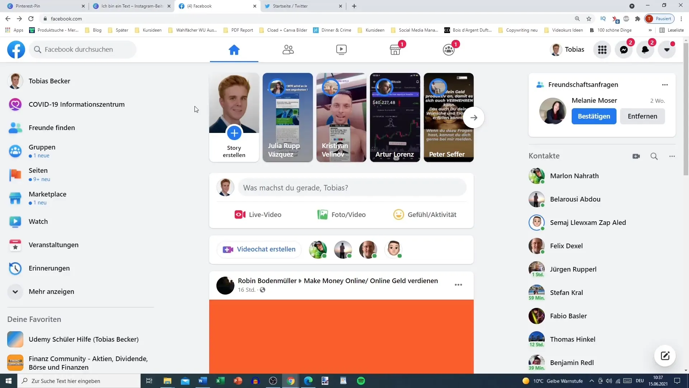Show more stories with the arrow
Viewport: 689px width, 388px height.
(474, 117)
